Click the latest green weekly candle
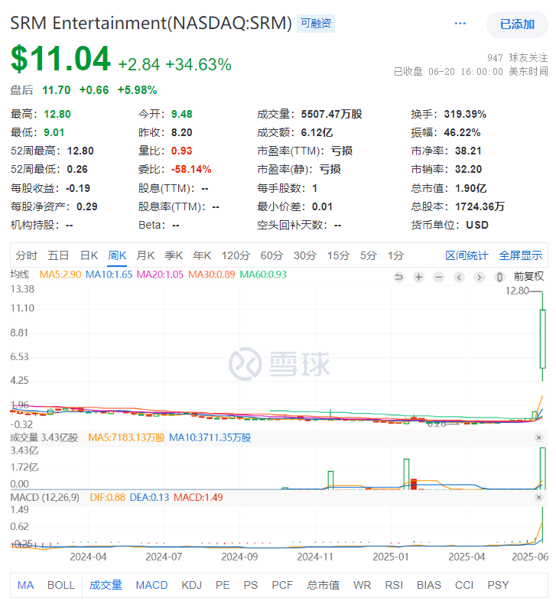 [x=543, y=339]
